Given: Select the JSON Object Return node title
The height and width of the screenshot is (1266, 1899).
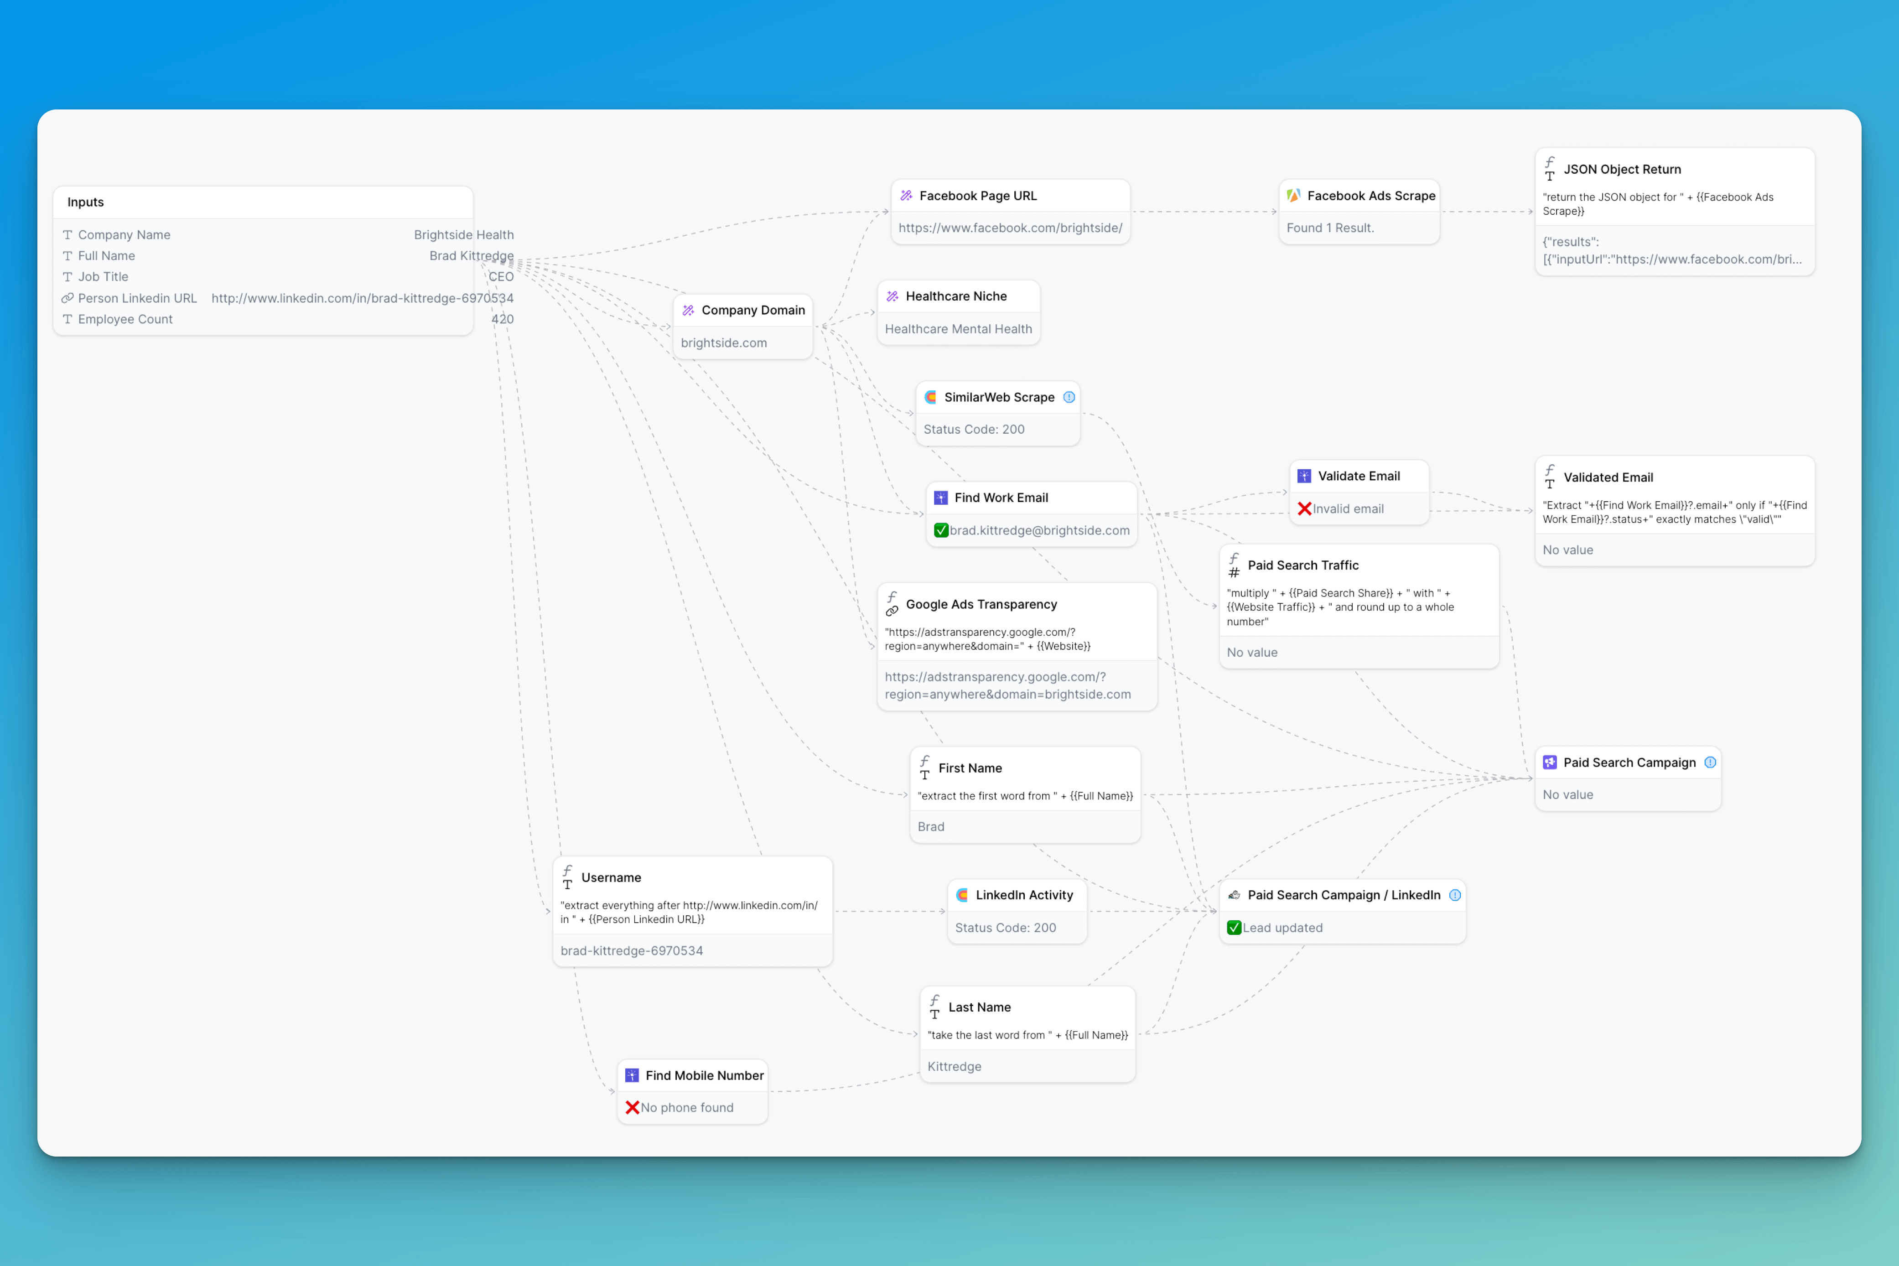Looking at the screenshot, I should point(1622,169).
